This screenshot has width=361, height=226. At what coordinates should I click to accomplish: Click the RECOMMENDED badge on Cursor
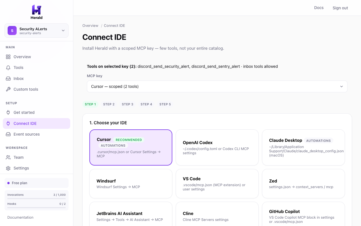coord(129,140)
